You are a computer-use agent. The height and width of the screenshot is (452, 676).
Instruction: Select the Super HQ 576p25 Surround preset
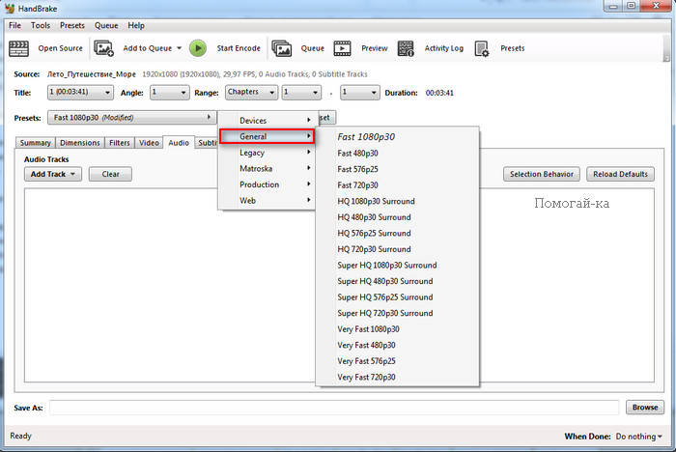[x=397, y=297]
